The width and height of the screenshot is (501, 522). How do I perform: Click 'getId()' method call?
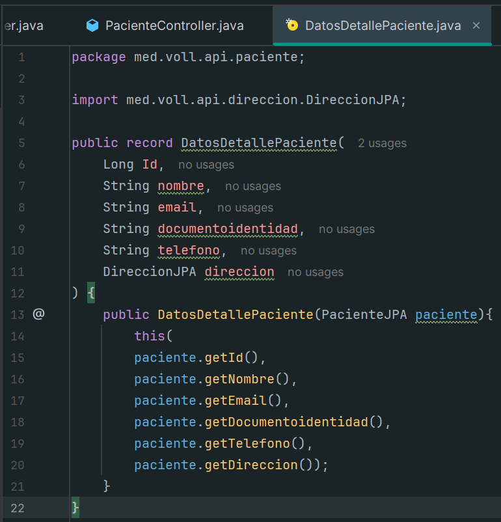pyautogui.click(x=232, y=358)
